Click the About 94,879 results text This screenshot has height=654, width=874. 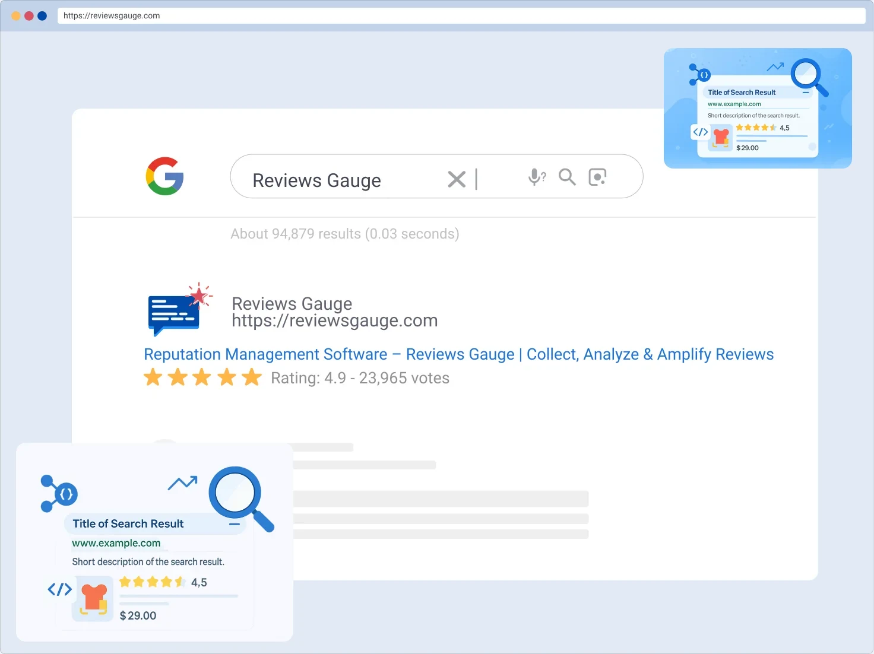tap(345, 234)
